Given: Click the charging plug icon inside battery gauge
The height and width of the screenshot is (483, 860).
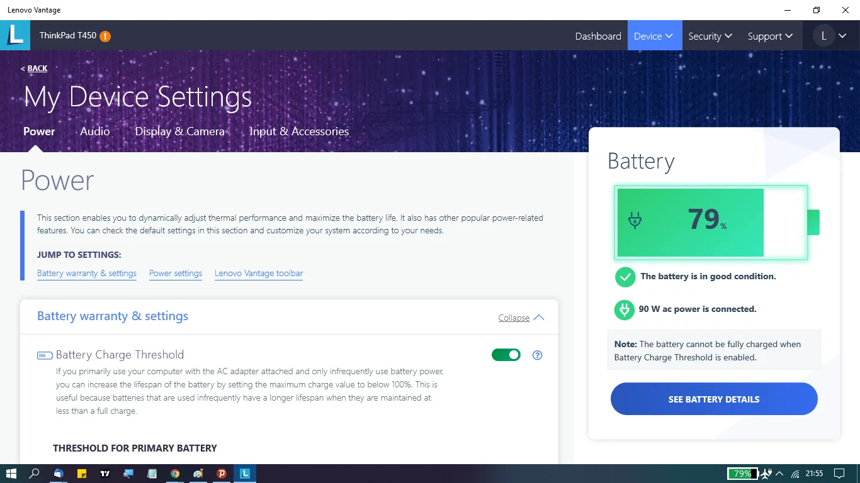Looking at the screenshot, I should pos(635,220).
